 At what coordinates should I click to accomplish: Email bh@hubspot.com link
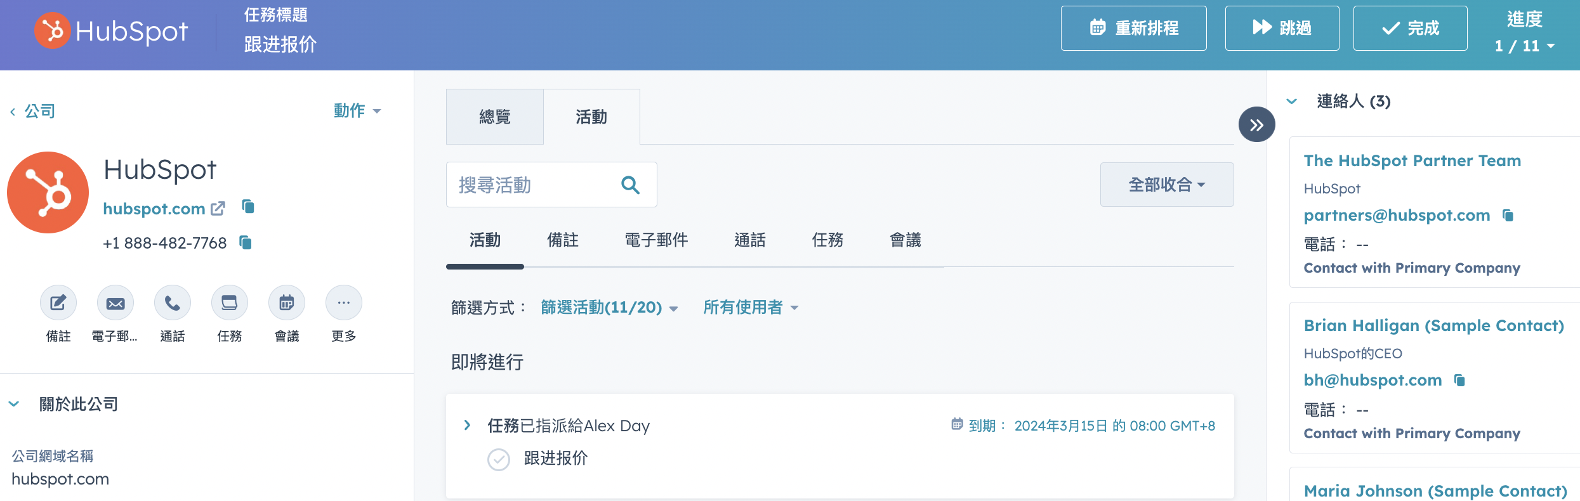(x=1373, y=380)
